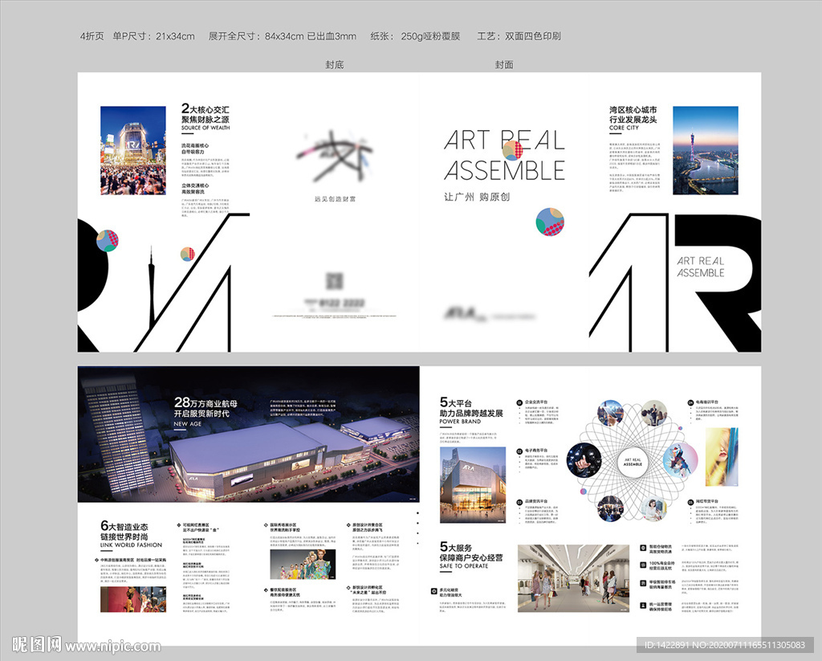Screen dimensions: 822x661
Task: Select the '立体交通核心 高效聚客流' subheading
Action: (195, 189)
